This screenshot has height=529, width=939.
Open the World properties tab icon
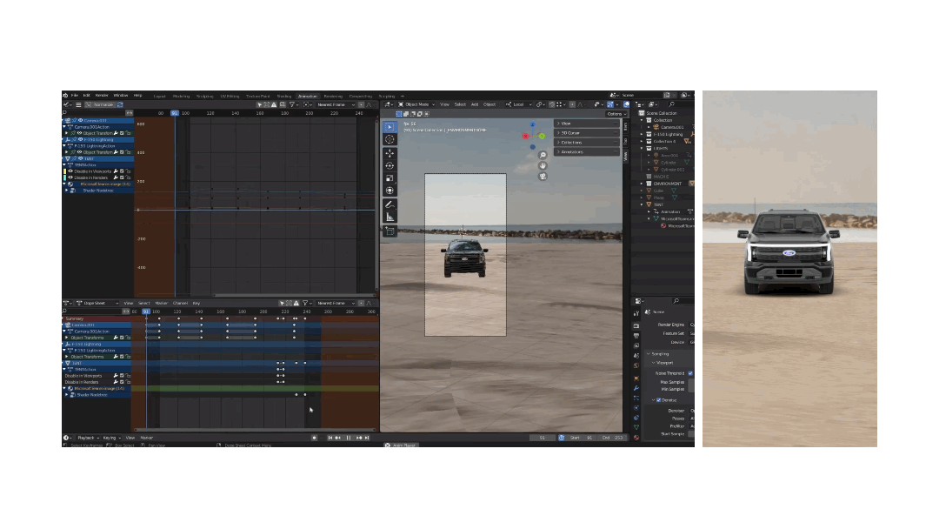point(636,365)
